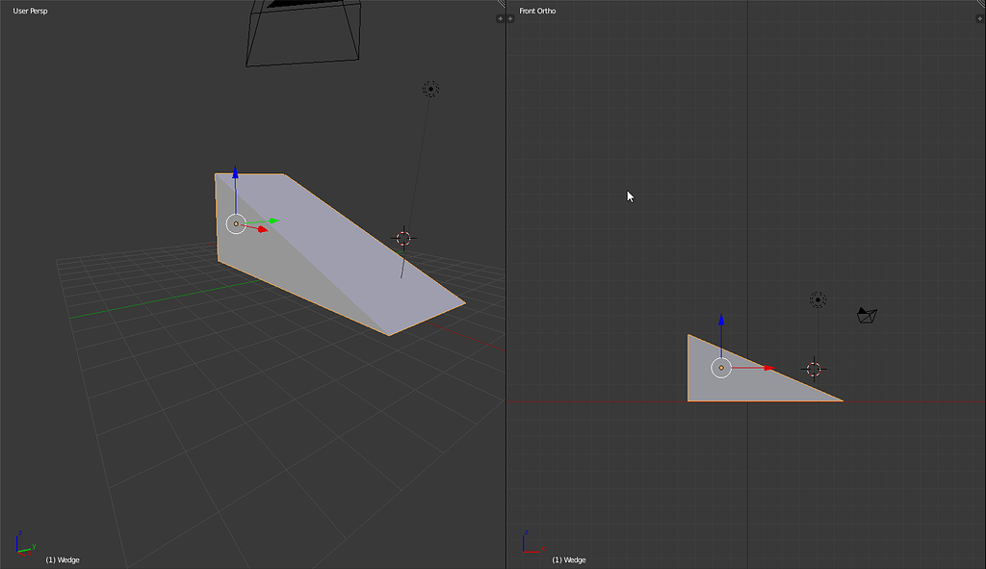Click the 3D cursor in the perspective viewport

click(402, 238)
